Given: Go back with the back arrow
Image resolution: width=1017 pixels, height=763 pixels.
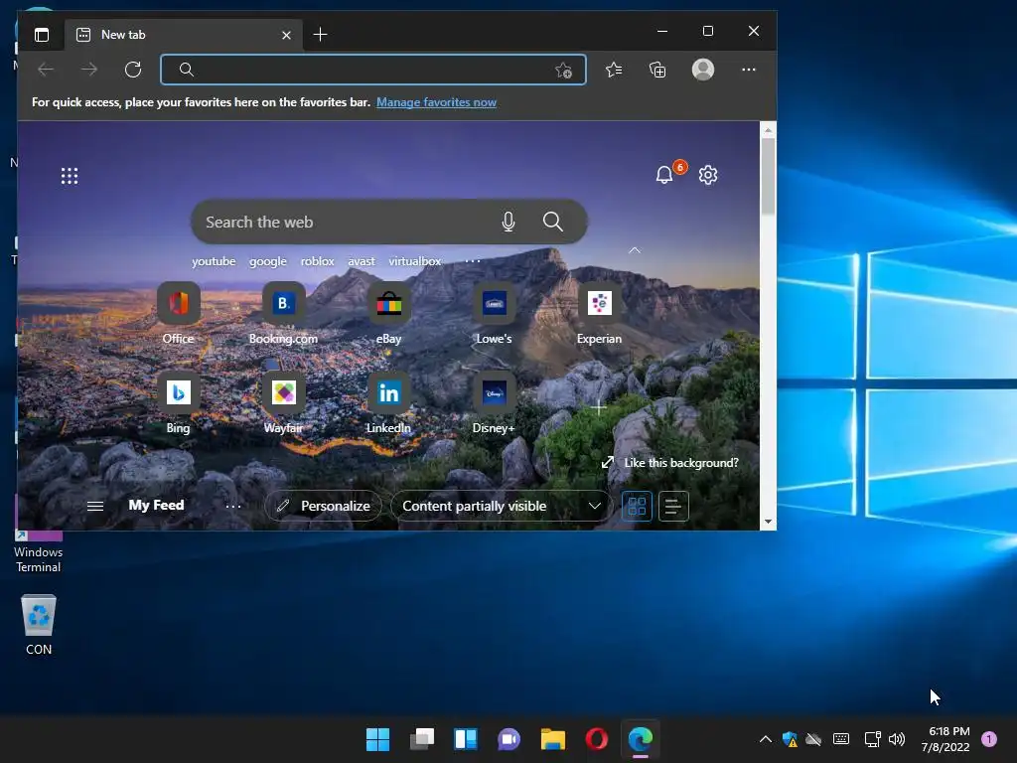Looking at the screenshot, I should coord(46,70).
